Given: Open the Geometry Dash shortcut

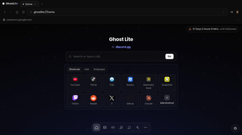Looking at the screenshot, I should [x=149, y=83].
